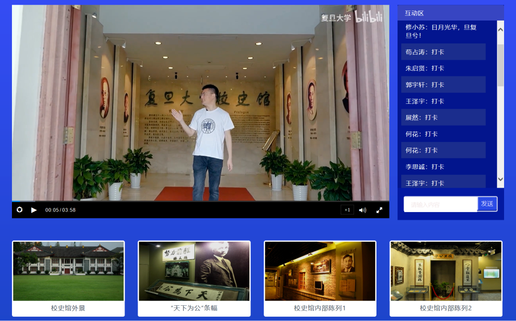This screenshot has height=321, width=516.
Task: Open the ×1 playback speed selector
Action: click(347, 210)
